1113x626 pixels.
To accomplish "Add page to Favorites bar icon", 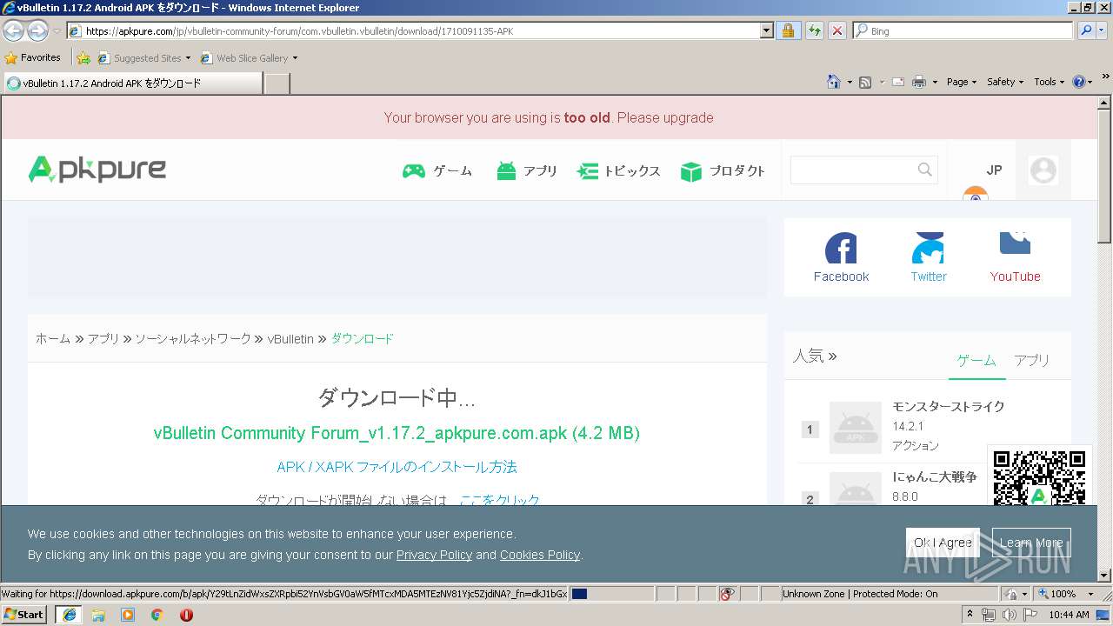I will click(83, 58).
